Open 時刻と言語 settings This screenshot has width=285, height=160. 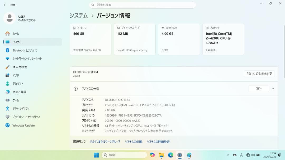click(x=32, y=92)
